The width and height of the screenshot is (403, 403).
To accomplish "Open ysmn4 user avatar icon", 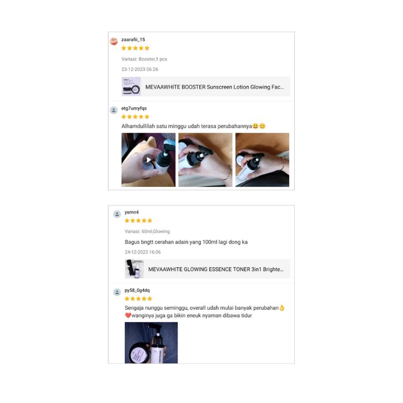I will coord(117,214).
